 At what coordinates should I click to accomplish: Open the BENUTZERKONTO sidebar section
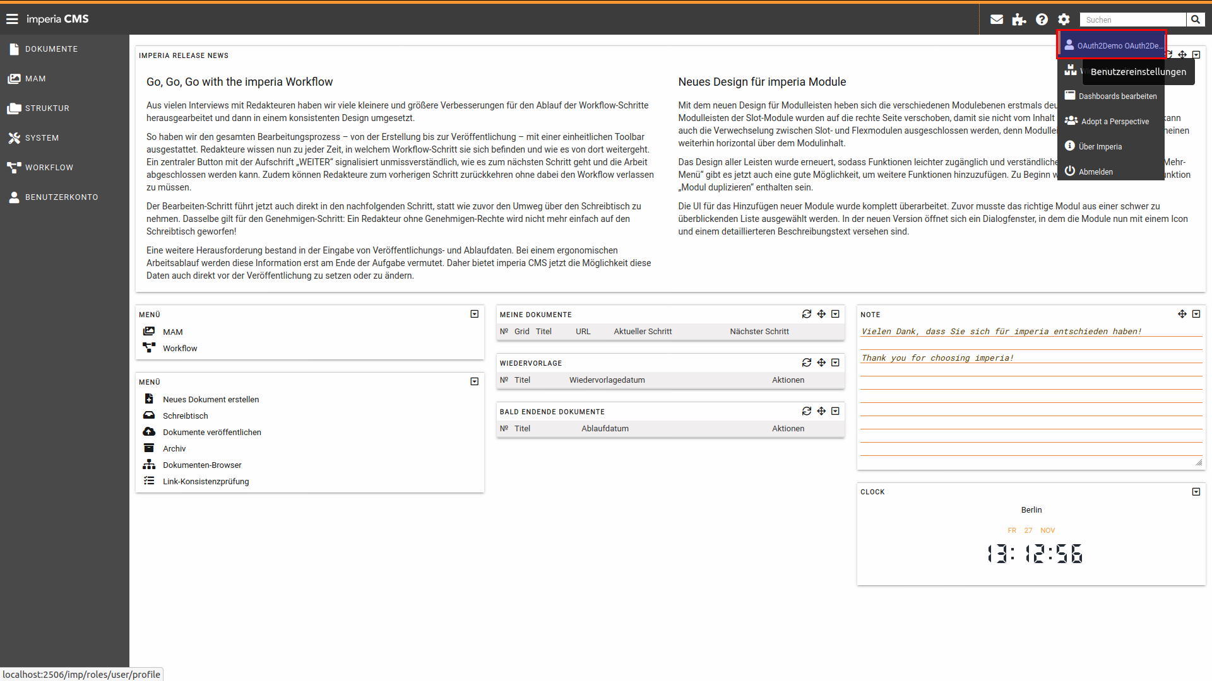(64, 197)
